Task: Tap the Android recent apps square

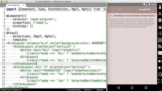Action: click(x=146, y=88)
